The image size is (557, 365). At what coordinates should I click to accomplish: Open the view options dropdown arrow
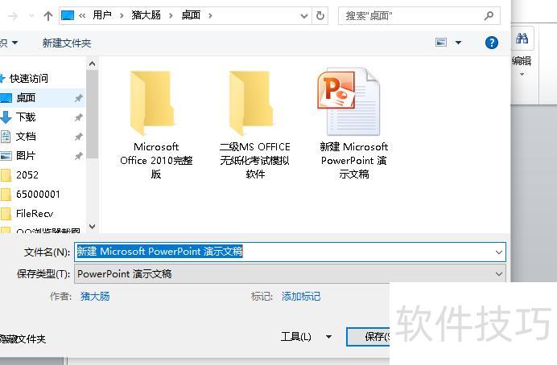click(459, 43)
